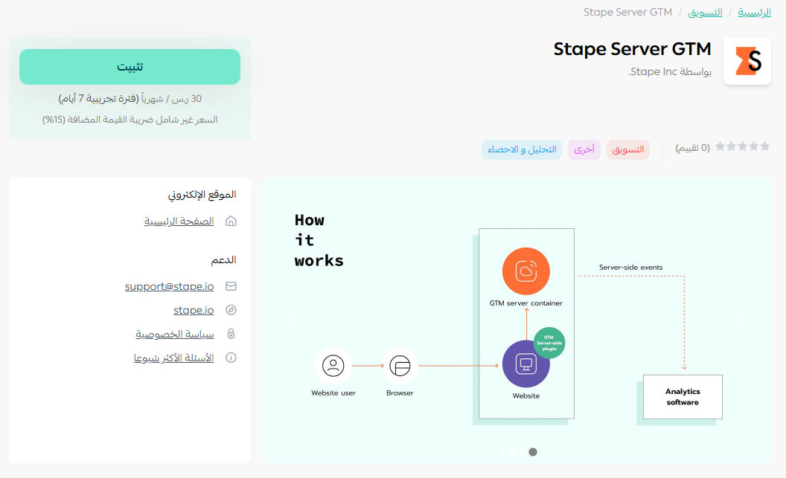The width and height of the screenshot is (786, 478).
Task: Open سياسة الخصوصية privacy policy link
Action: click(x=174, y=334)
